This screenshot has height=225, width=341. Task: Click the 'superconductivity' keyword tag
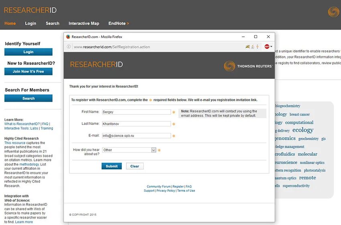[296, 186]
